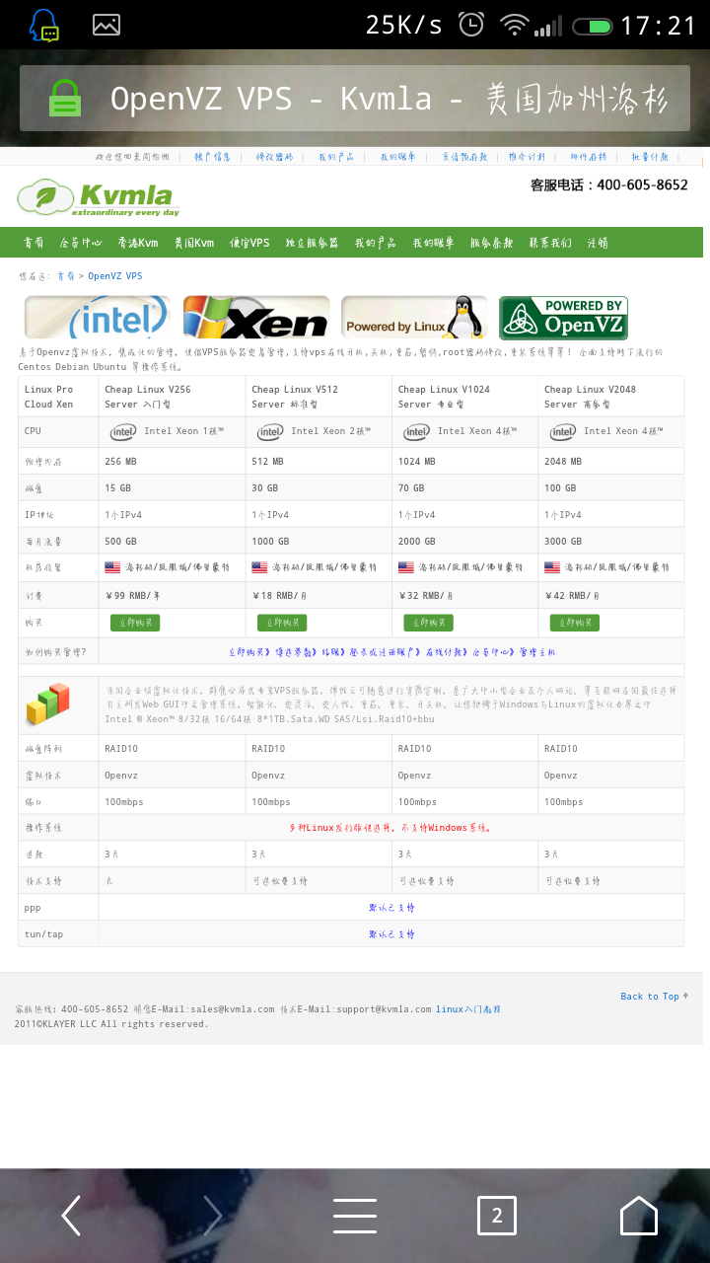Click the customer phone number 400-605-8652 header
The height and width of the screenshot is (1263, 710).
pos(609,185)
